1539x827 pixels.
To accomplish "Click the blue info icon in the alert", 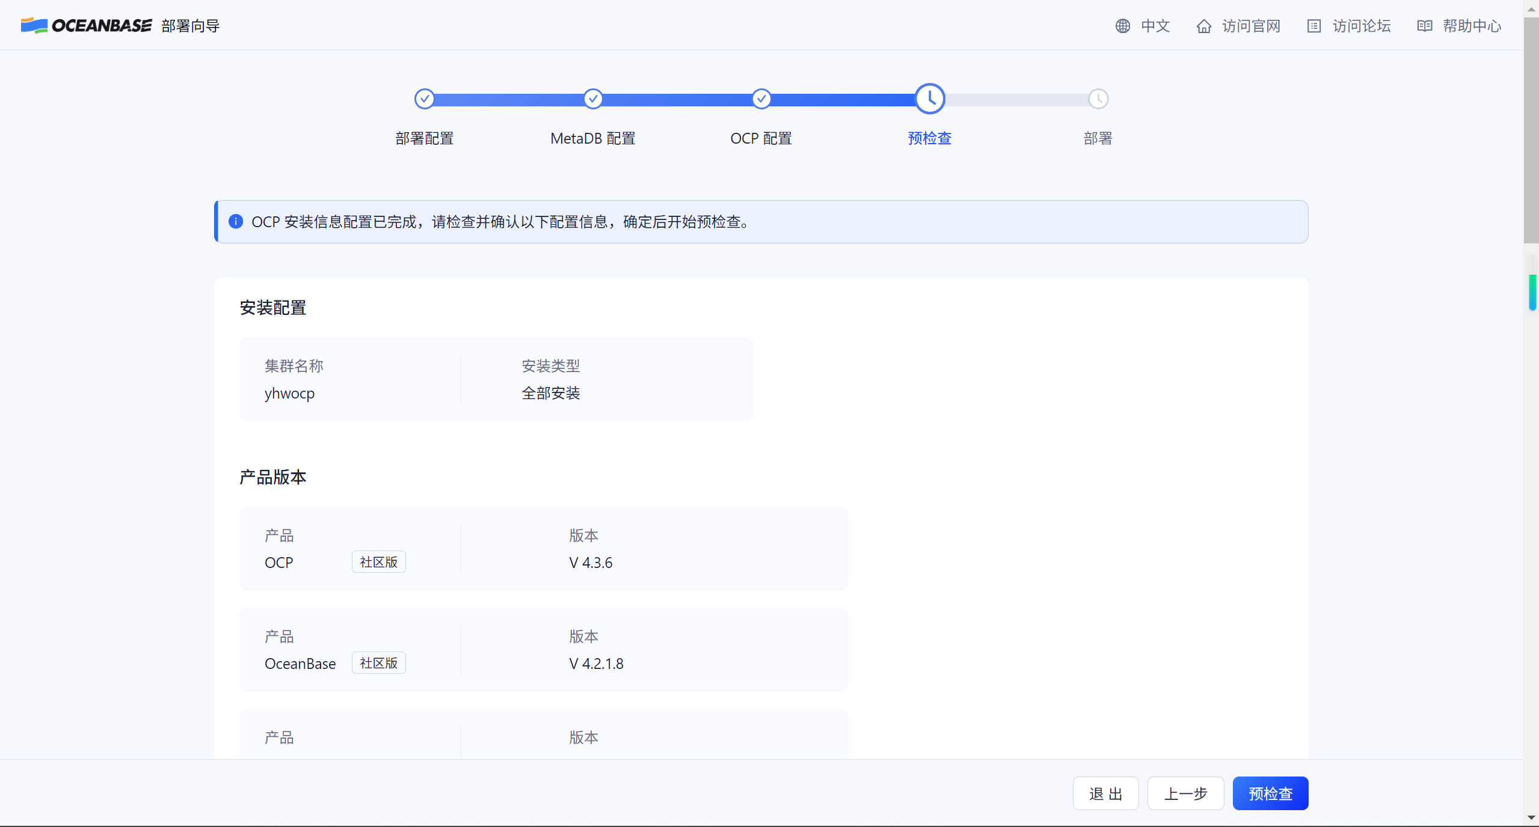I will pyautogui.click(x=236, y=221).
